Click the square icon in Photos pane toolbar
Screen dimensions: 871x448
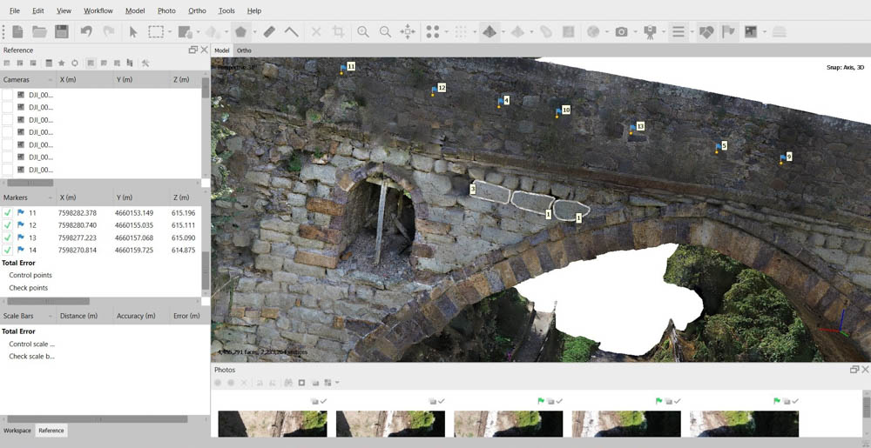[301, 383]
